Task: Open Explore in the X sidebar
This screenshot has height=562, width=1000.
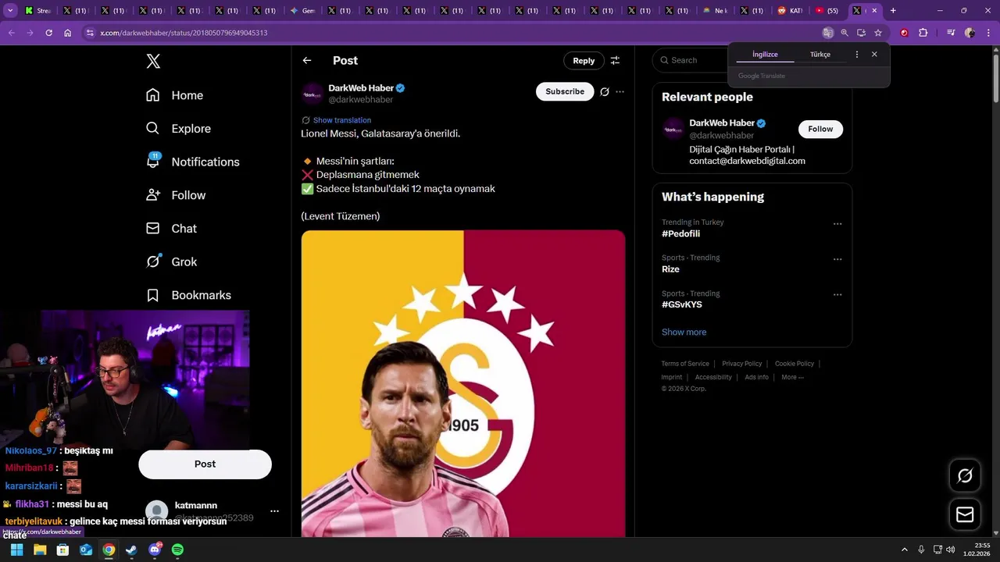Action: point(179,129)
